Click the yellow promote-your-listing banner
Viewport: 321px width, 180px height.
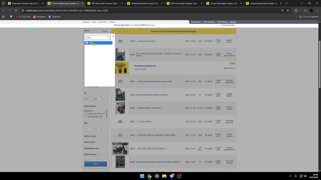tap(174, 31)
